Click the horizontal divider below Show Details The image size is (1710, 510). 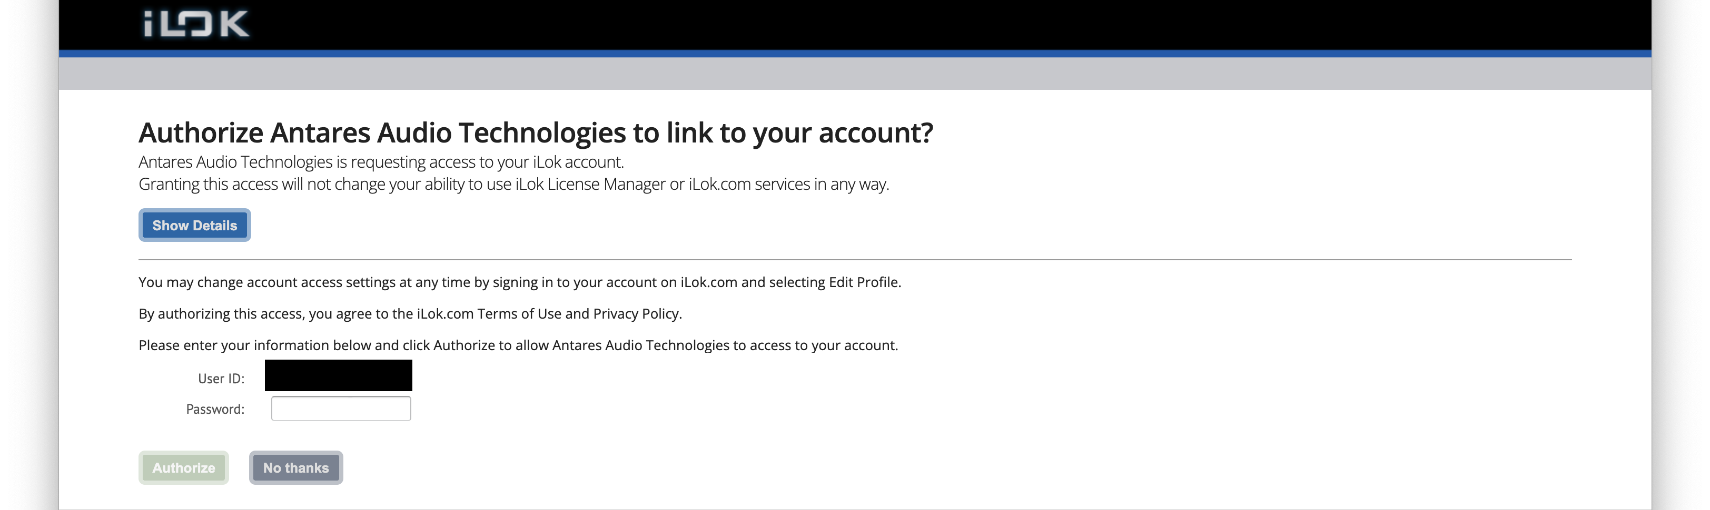click(854, 260)
